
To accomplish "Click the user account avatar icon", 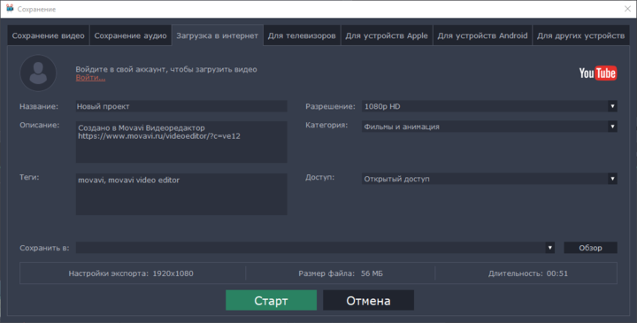I will pyautogui.click(x=38, y=73).
